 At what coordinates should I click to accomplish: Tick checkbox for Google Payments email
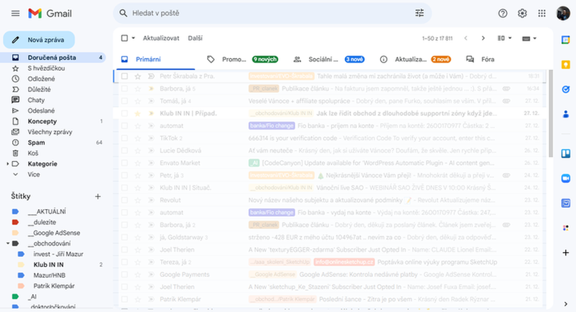(125, 274)
